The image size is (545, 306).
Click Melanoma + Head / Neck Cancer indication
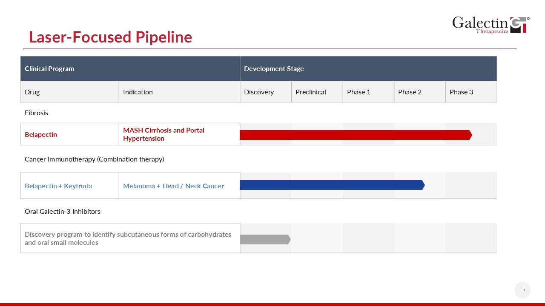coord(173,186)
